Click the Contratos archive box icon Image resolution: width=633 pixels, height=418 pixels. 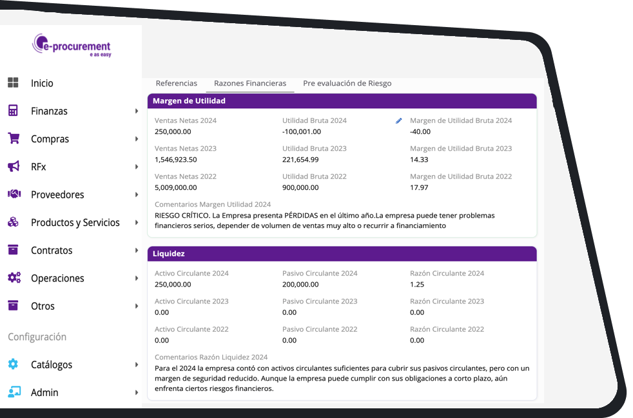[13, 250]
